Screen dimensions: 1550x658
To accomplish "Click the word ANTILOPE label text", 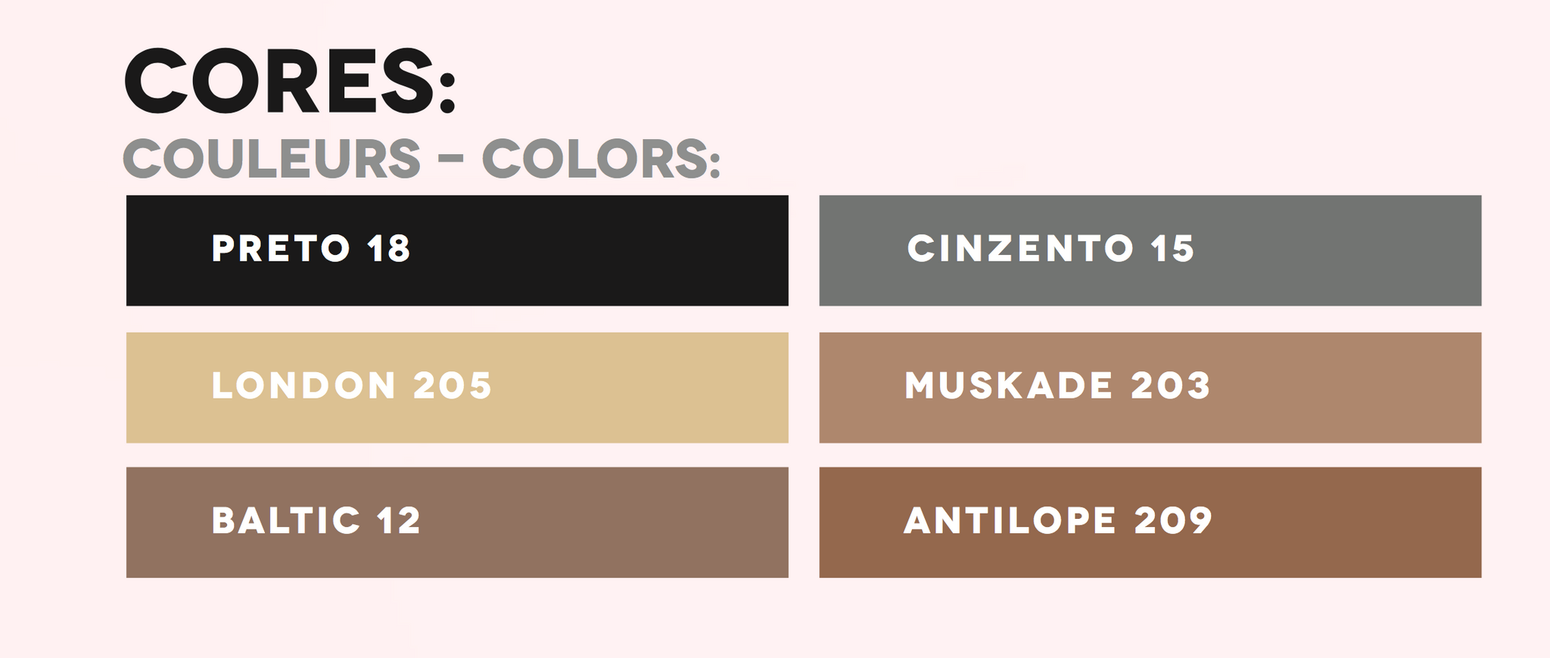I will (1010, 520).
